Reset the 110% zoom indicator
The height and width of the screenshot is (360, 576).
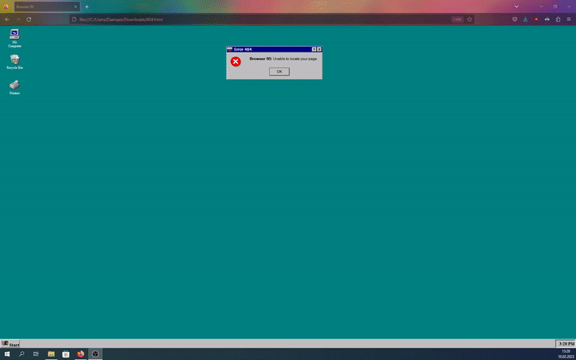click(x=457, y=19)
